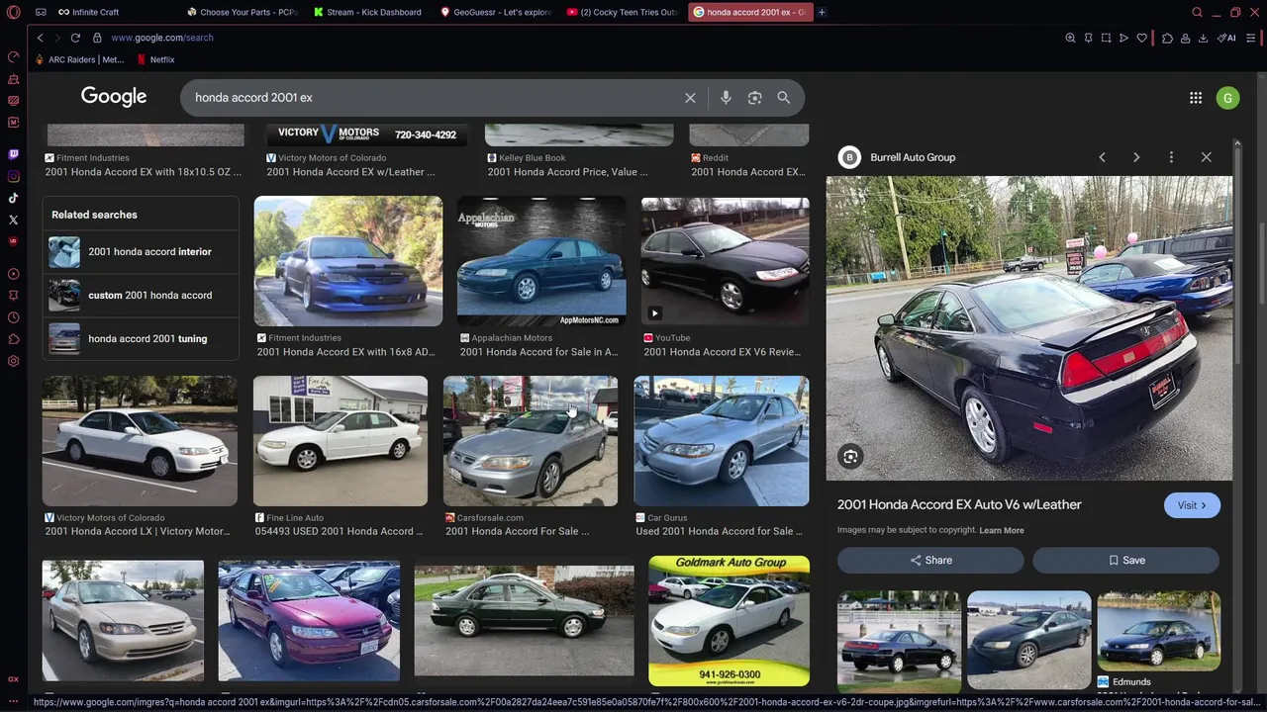Go to Google home via logo
Viewport: 1267px width, 712px height.
tap(114, 97)
